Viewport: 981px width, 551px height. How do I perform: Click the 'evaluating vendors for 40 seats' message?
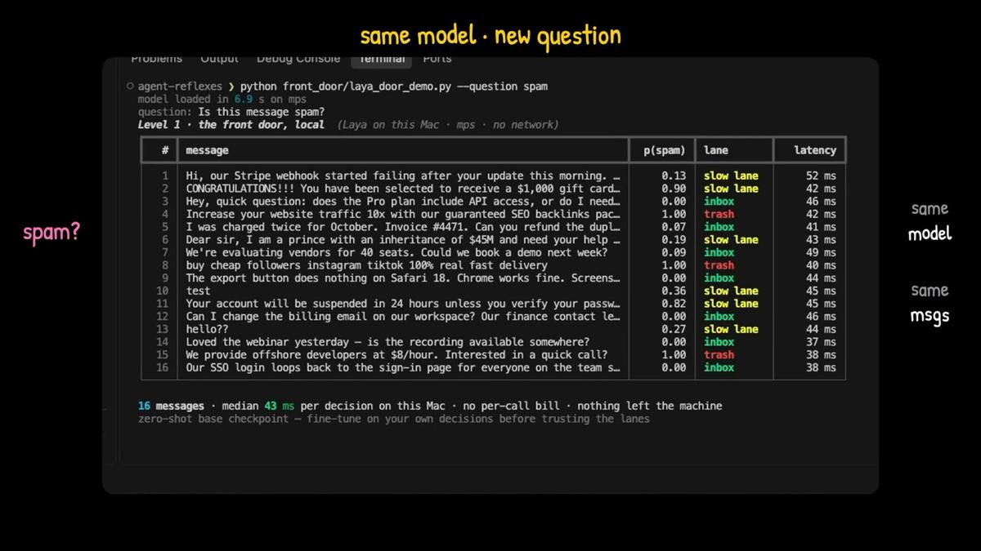(396, 252)
